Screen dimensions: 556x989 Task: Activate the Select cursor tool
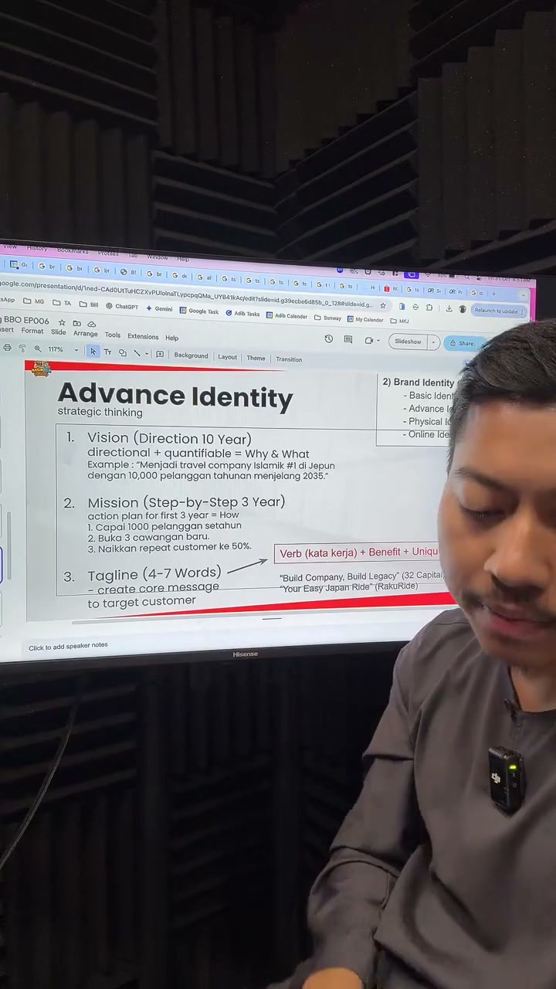[x=93, y=352]
